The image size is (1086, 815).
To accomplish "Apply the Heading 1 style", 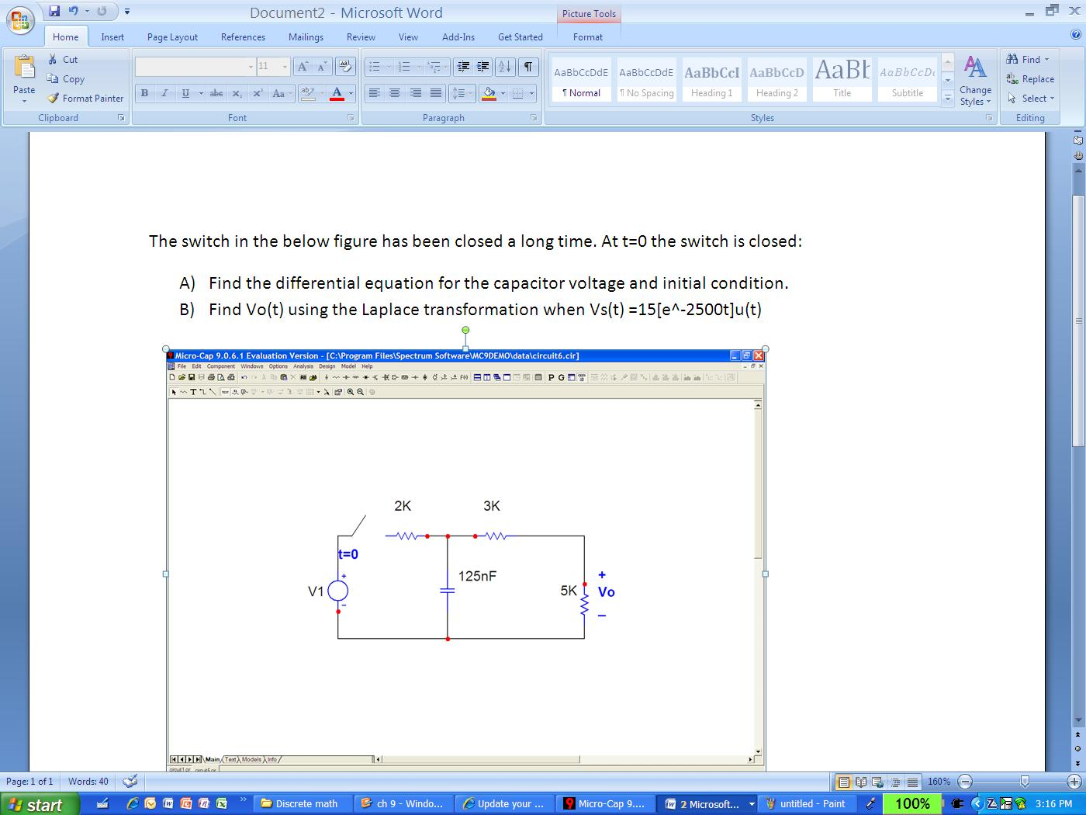I will click(x=711, y=79).
